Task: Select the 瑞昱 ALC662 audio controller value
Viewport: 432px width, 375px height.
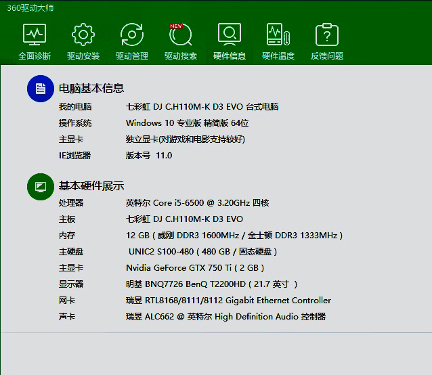Action: pyautogui.click(x=226, y=317)
